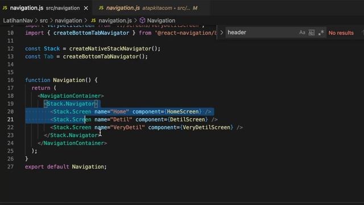Image resolution: width=364 pixels, height=205 pixels.
Task: Expand the replace toggle chevron in find
Action: (x=221, y=32)
